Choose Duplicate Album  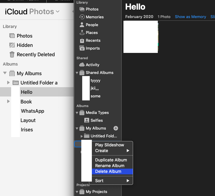[x=112, y=160]
